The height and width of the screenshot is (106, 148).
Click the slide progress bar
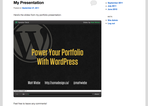pyautogui.click(x=60, y=94)
